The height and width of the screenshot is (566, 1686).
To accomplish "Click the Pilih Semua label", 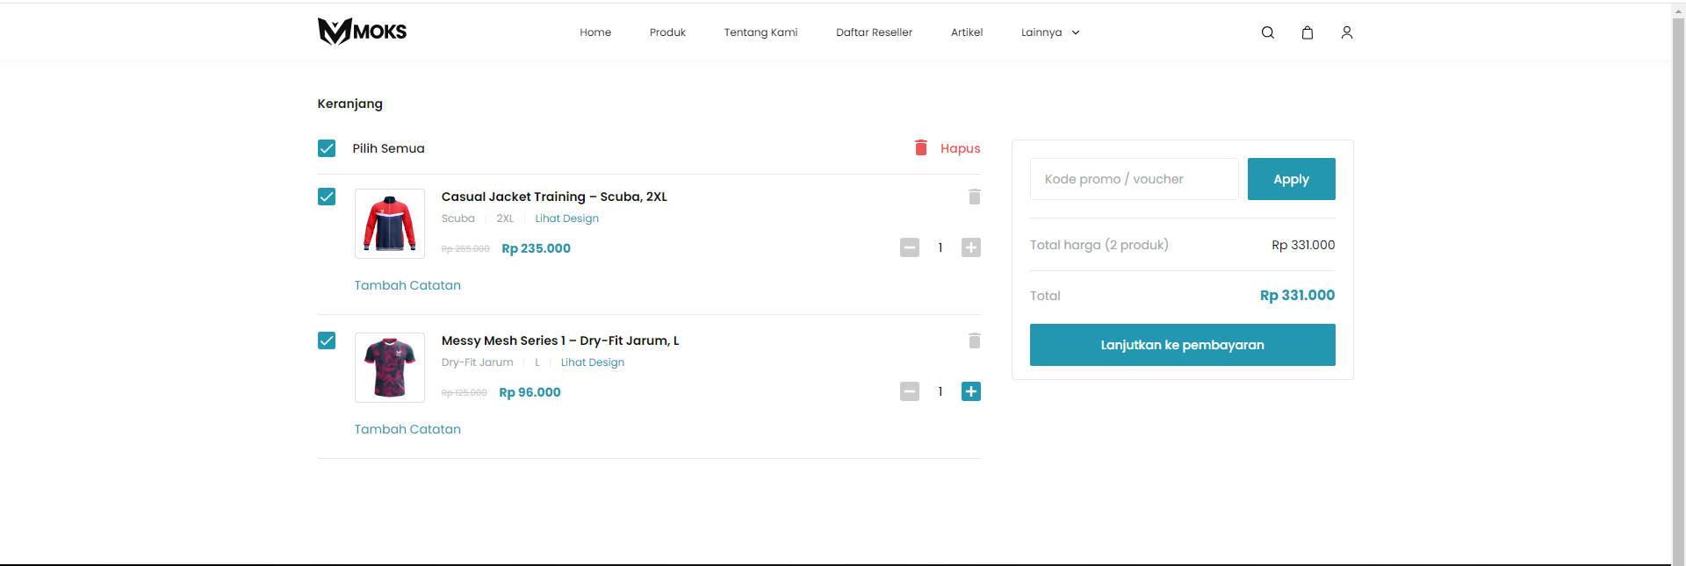I will (388, 148).
